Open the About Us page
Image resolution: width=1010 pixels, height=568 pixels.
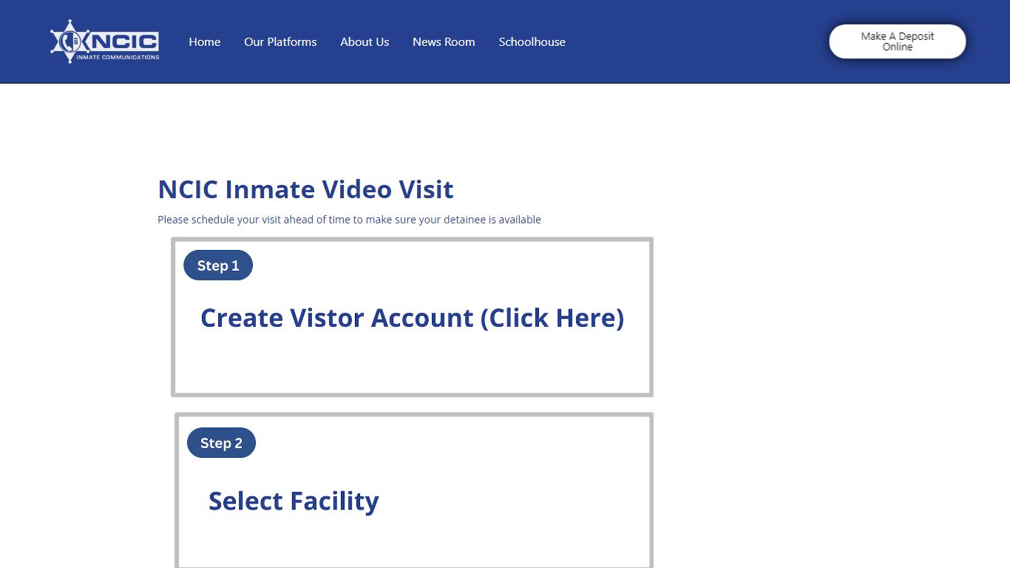tap(365, 42)
